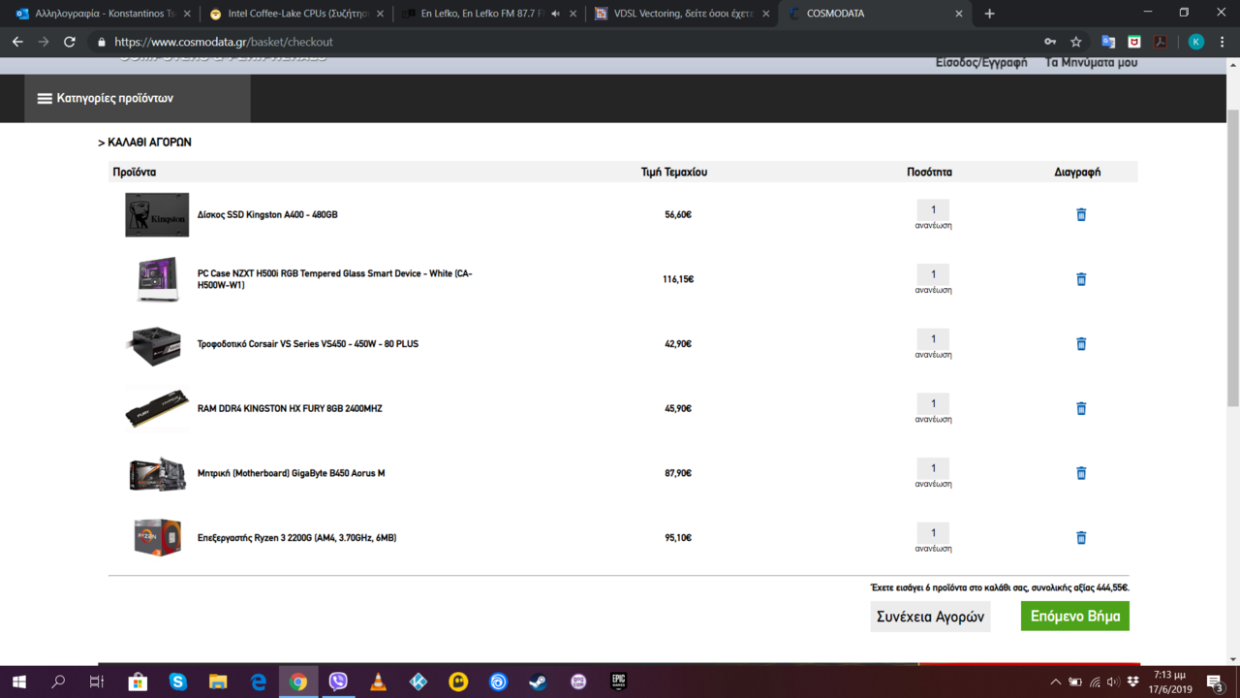Open Google Translate extension
This screenshot has height=698, width=1240.
click(x=1108, y=42)
